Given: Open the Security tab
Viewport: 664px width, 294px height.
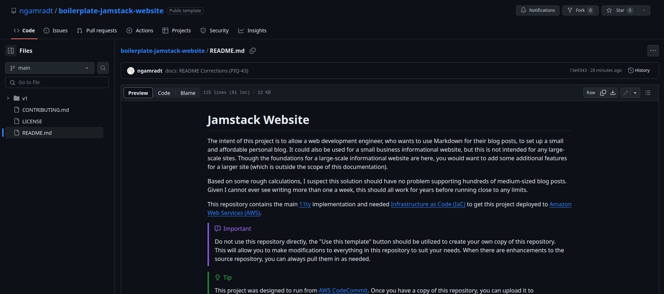Looking at the screenshot, I should (214, 31).
